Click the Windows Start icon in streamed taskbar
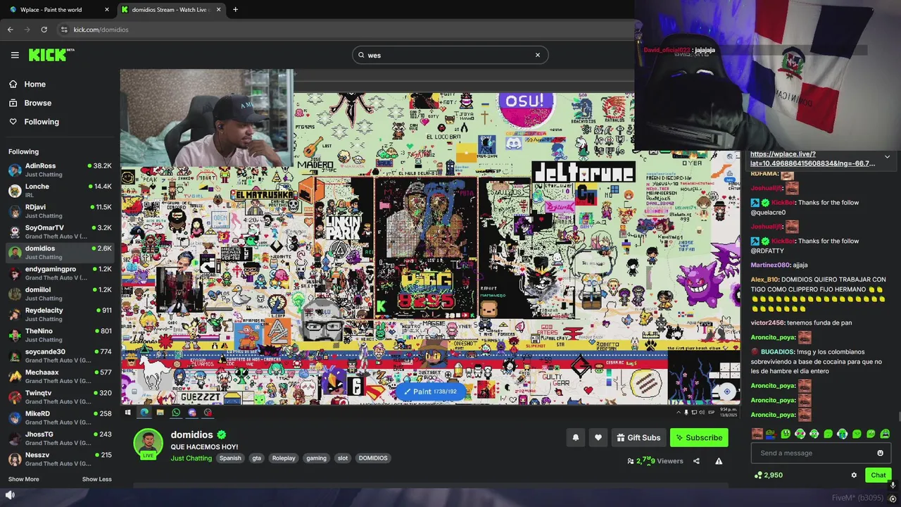The height and width of the screenshot is (507, 901). coord(127,413)
